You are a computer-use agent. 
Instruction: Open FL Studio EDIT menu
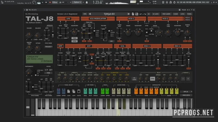tap(181, 2)
